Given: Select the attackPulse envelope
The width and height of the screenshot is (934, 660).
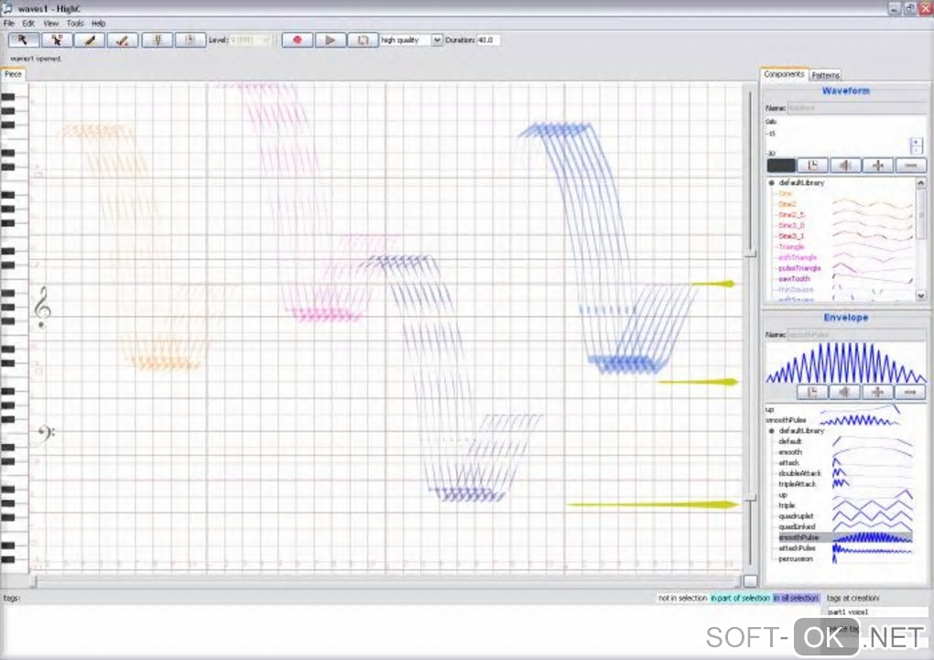Looking at the screenshot, I should (797, 548).
